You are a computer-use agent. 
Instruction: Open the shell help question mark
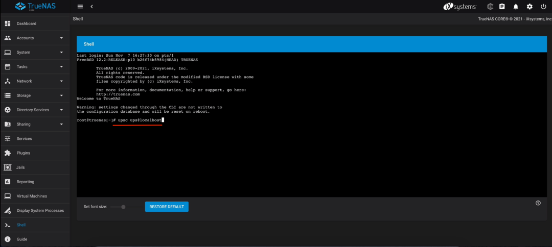pos(538,203)
